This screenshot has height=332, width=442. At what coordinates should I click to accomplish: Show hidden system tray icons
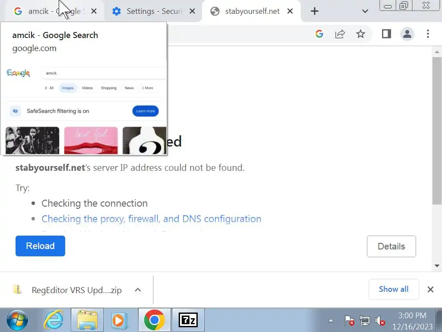click(331, 320)
